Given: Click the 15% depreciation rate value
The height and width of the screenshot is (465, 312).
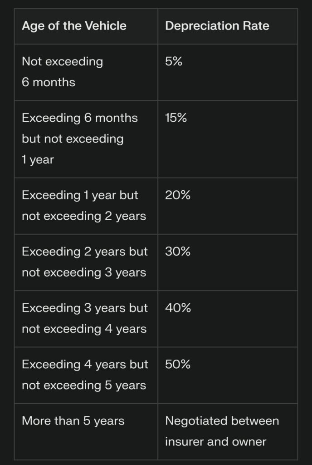Looking at the screenshot, I should coord(176,118).
